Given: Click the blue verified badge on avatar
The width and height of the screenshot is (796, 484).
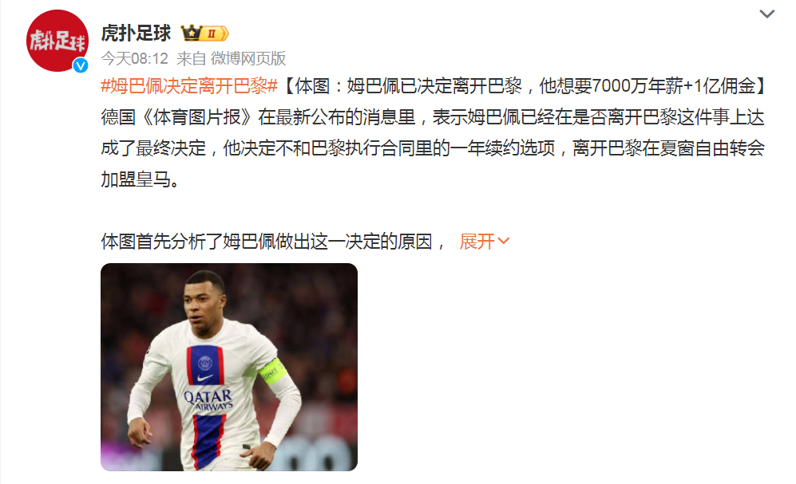Looking at the screenshot, I should [x=80, y=65].
